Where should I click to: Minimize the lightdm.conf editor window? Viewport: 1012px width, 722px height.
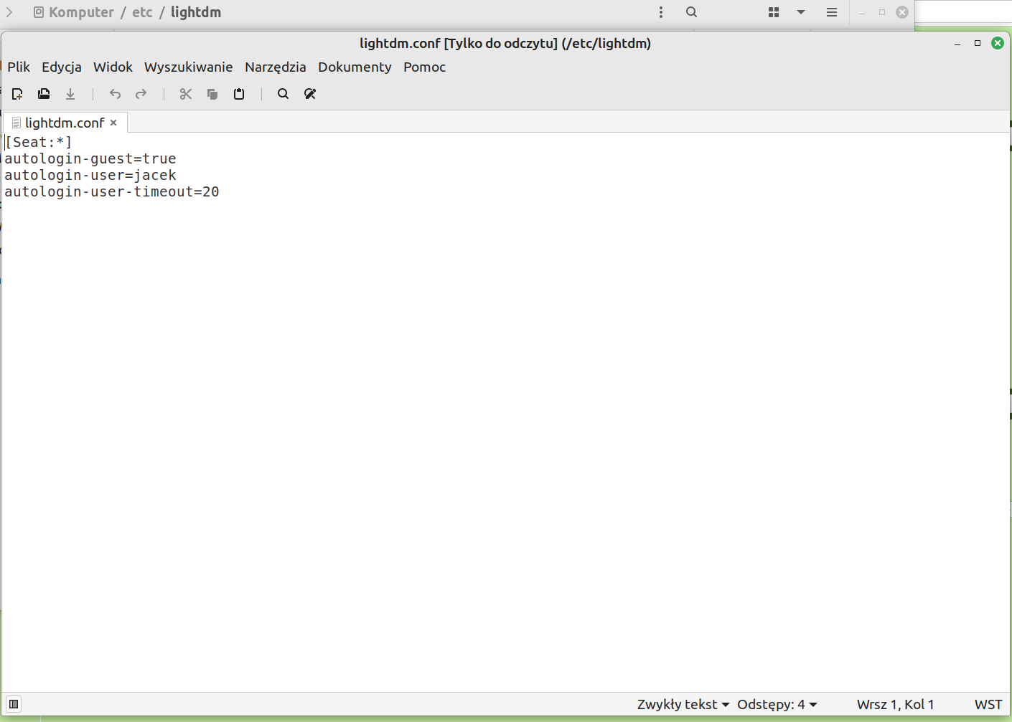[x=957, y=44]
